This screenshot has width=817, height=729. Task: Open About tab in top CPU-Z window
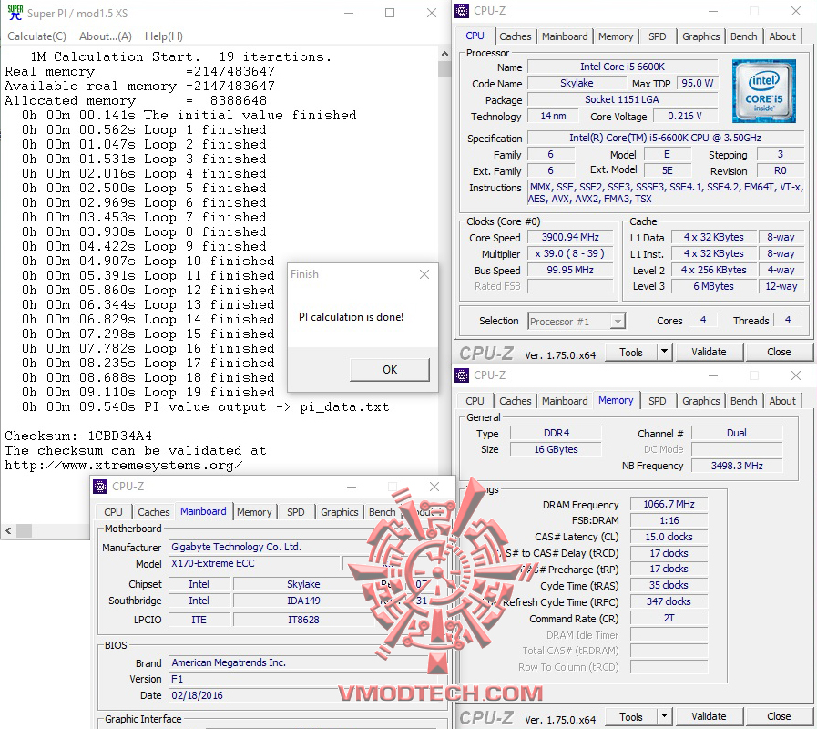(x=782, y=36)
